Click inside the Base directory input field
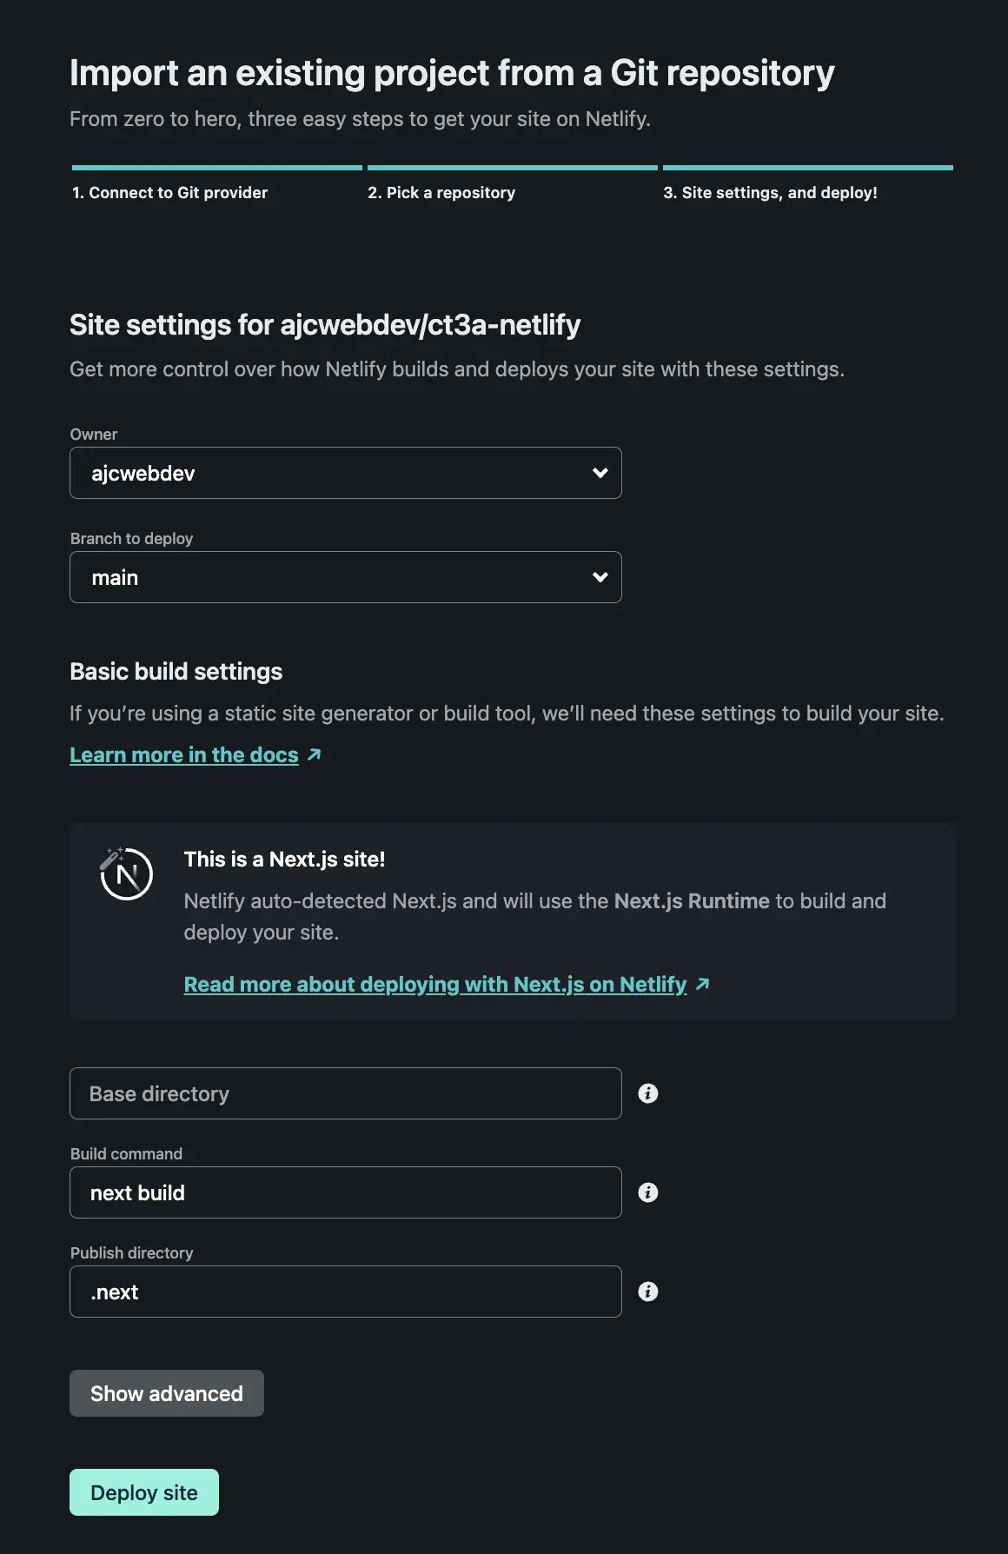 (346, 1093)
